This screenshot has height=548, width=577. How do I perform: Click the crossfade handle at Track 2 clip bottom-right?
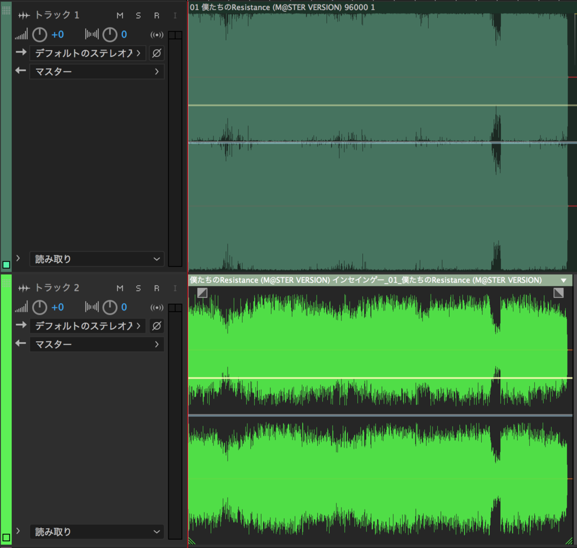pos(569,541)
